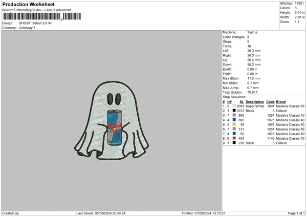Click the "St." column header

(x=242, y=102)
